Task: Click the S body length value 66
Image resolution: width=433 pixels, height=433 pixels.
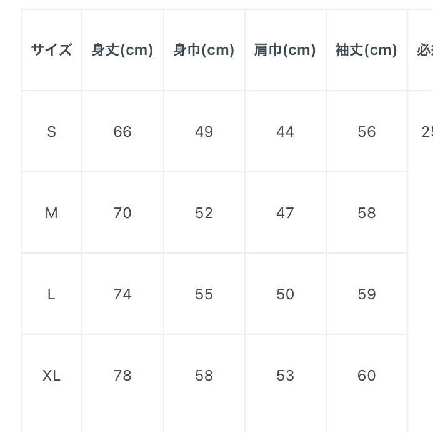Action: 122,132
